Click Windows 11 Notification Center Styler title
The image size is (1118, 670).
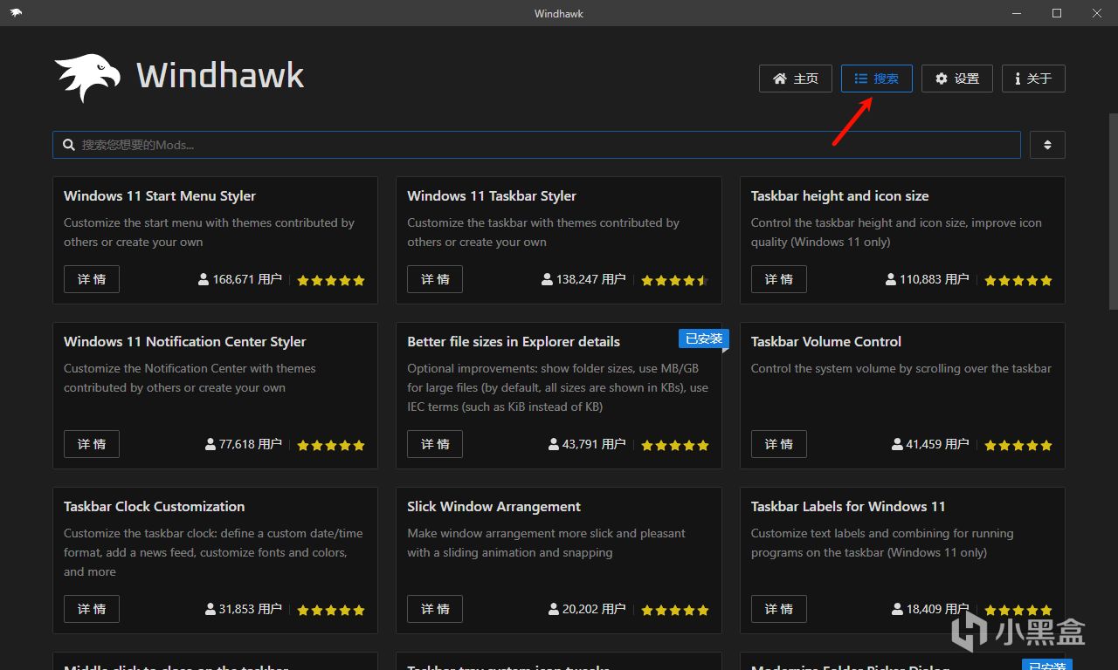pos(185,342)
